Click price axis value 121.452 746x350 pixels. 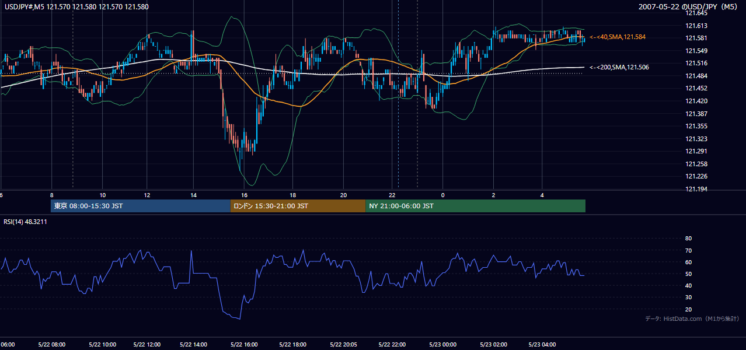697,89
